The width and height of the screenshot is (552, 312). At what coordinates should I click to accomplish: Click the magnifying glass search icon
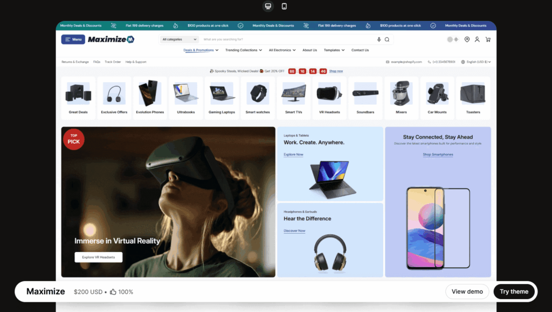(387, 39)
